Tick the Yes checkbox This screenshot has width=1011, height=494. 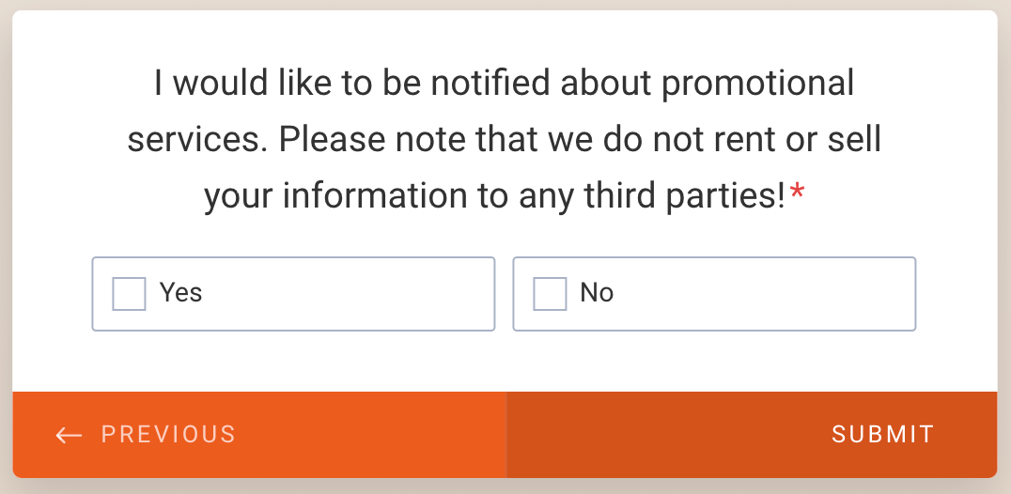pos(129,294)
